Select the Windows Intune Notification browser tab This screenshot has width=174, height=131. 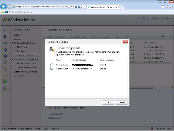click(104, 7)
